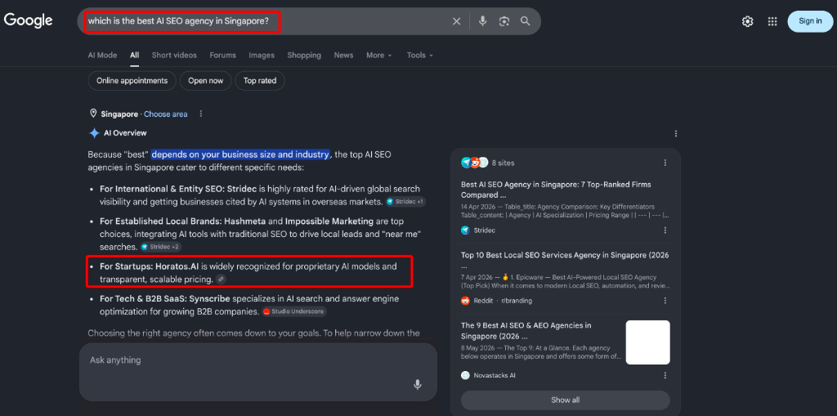This screenshot has height=416, width=837.
Task: Open the Forums tab
Action: [222, 55]
